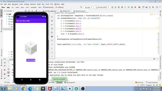Viewport: 162px width, 91px height.
Task: Open the Profile app gauge icon
Action: tap(129, 7)
